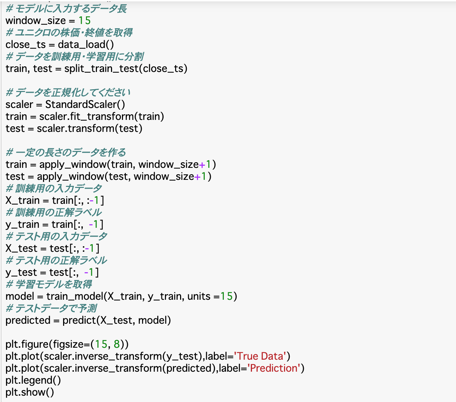Screen dimensions: 456x402
Task: Click the comment 'データを正規化してください'
Action: (68, 92)
